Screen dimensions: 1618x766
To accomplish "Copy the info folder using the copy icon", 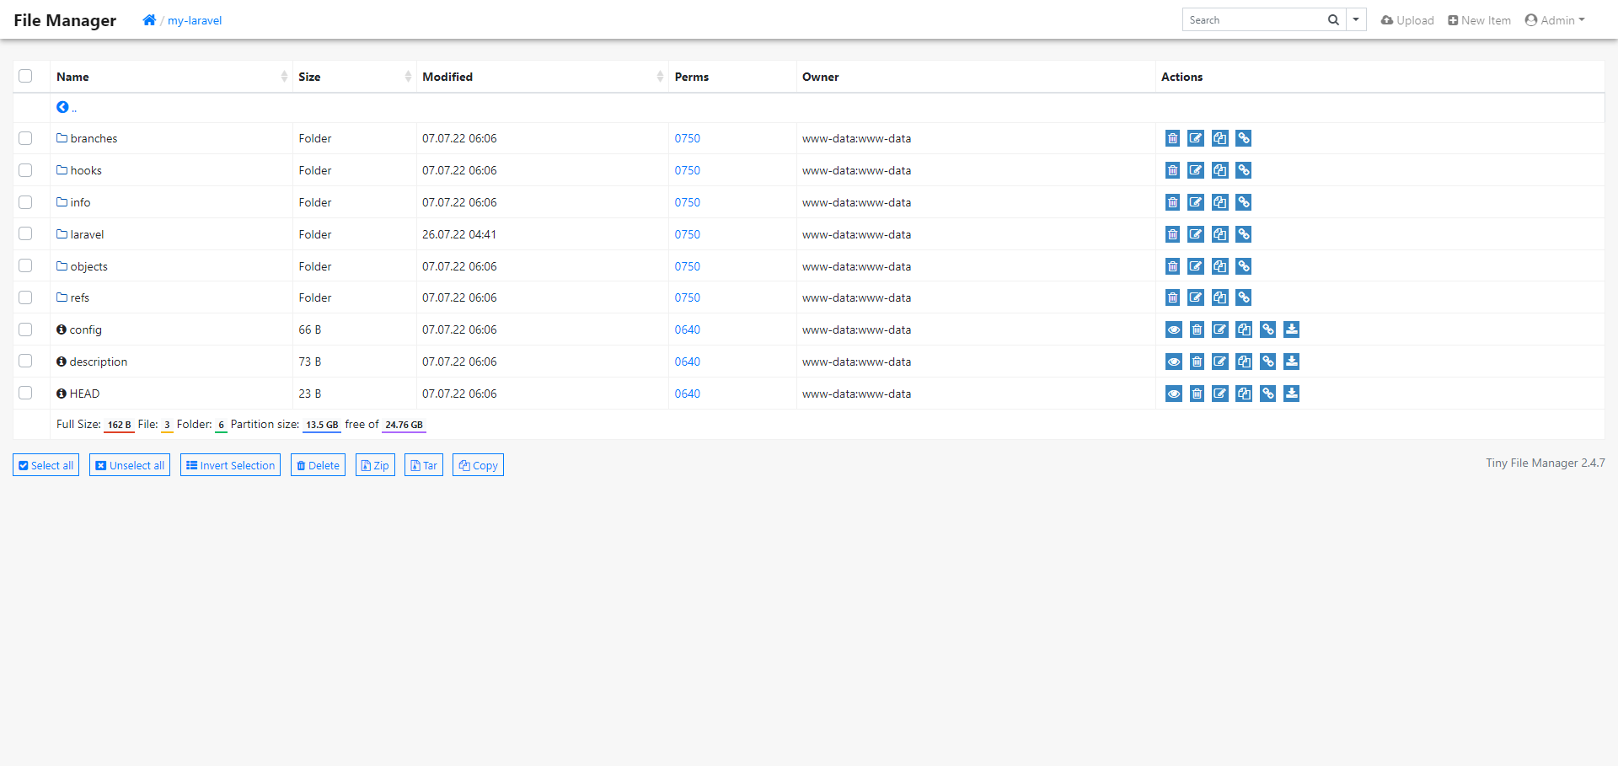I will 1219,202.
